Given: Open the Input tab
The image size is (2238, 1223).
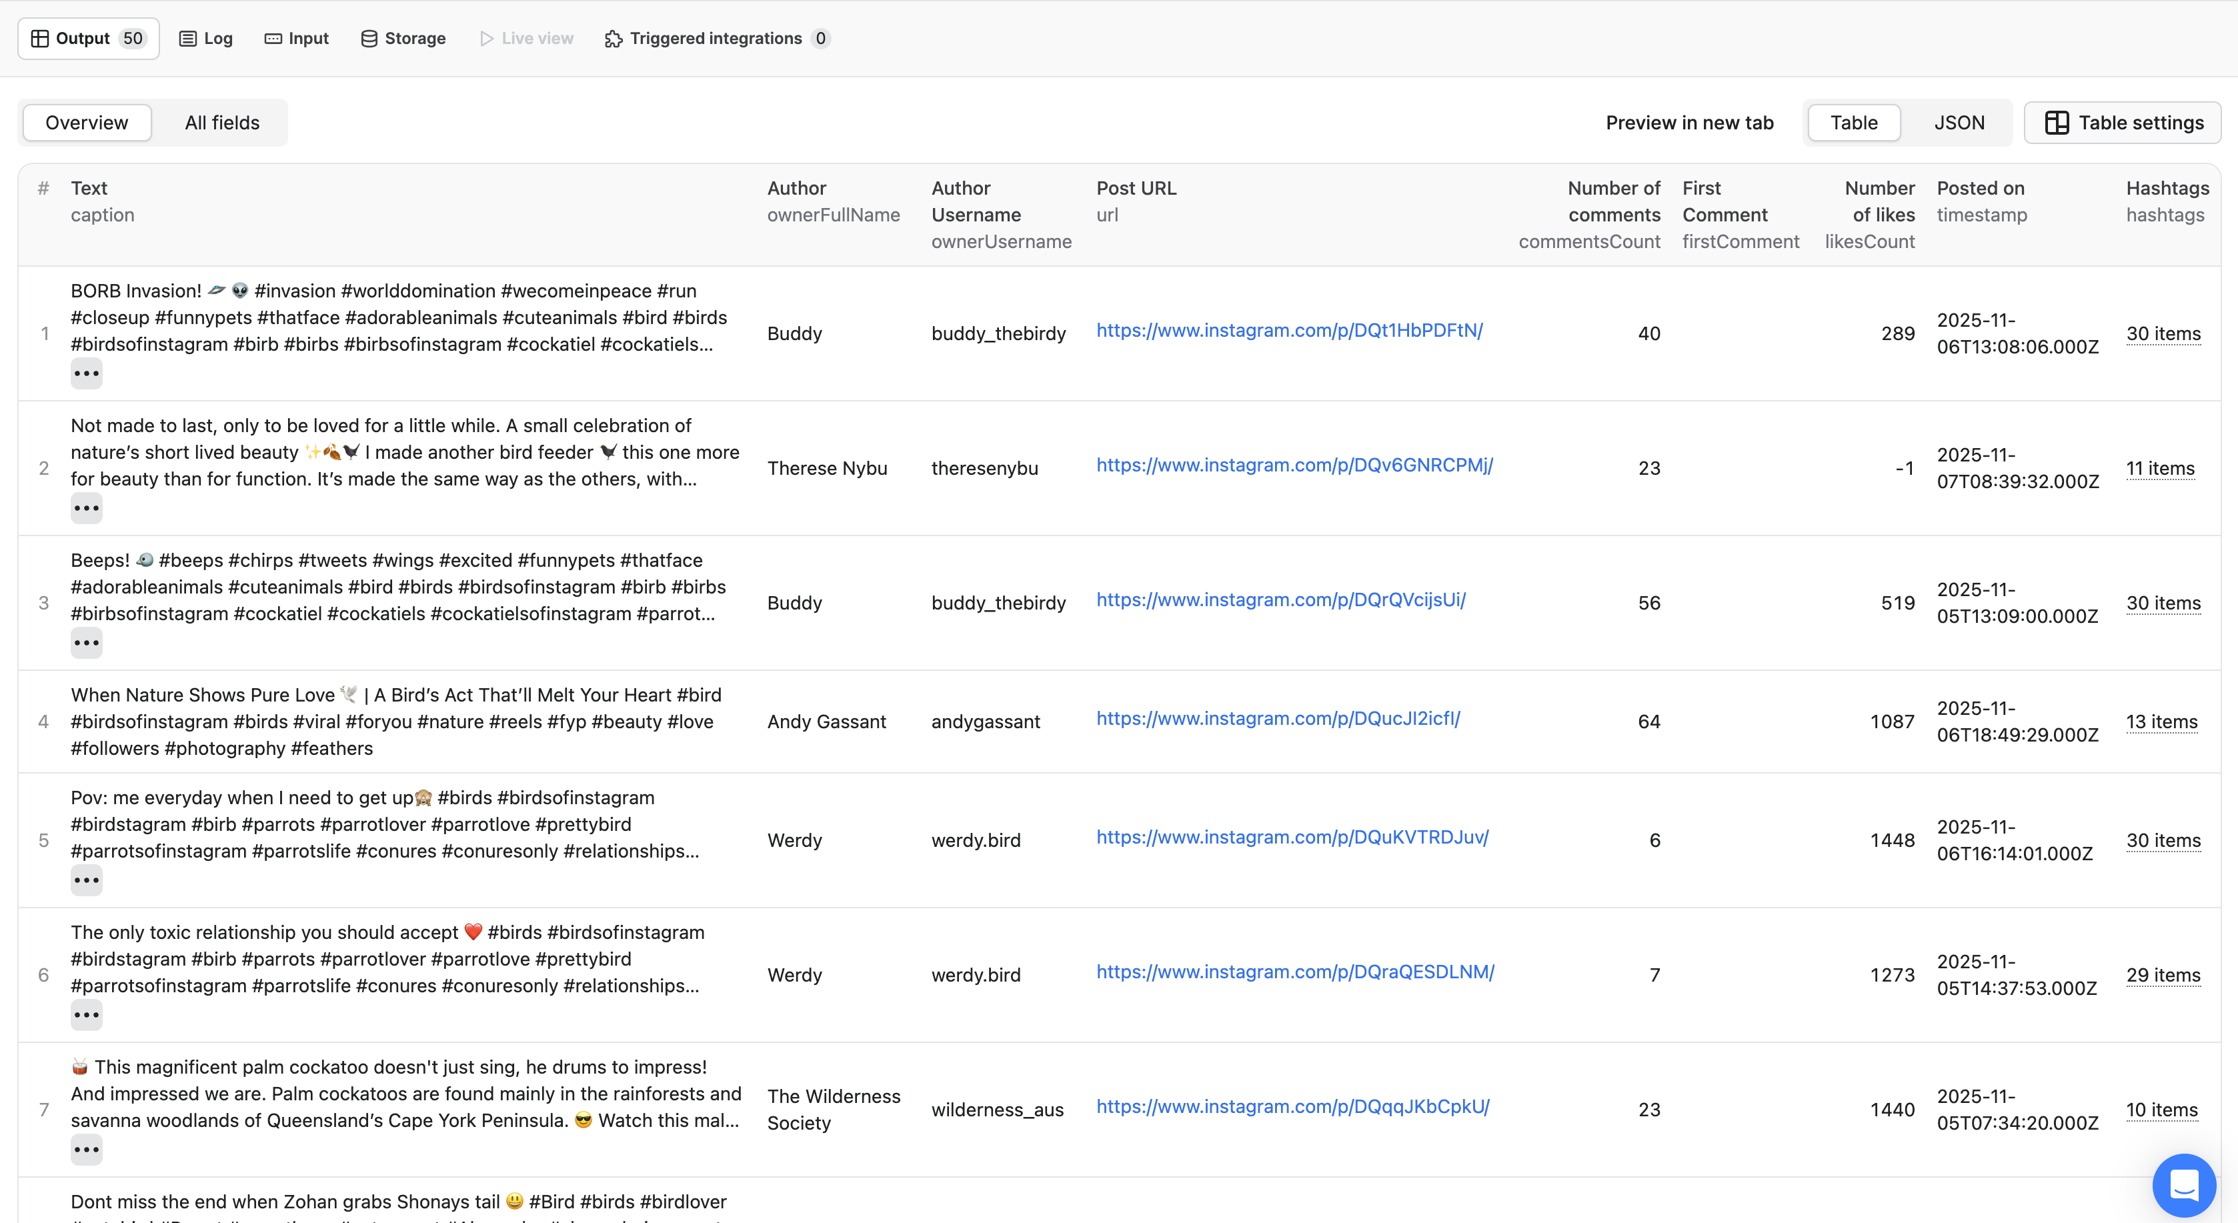Looking at the screenshot, I should (296, 38).
